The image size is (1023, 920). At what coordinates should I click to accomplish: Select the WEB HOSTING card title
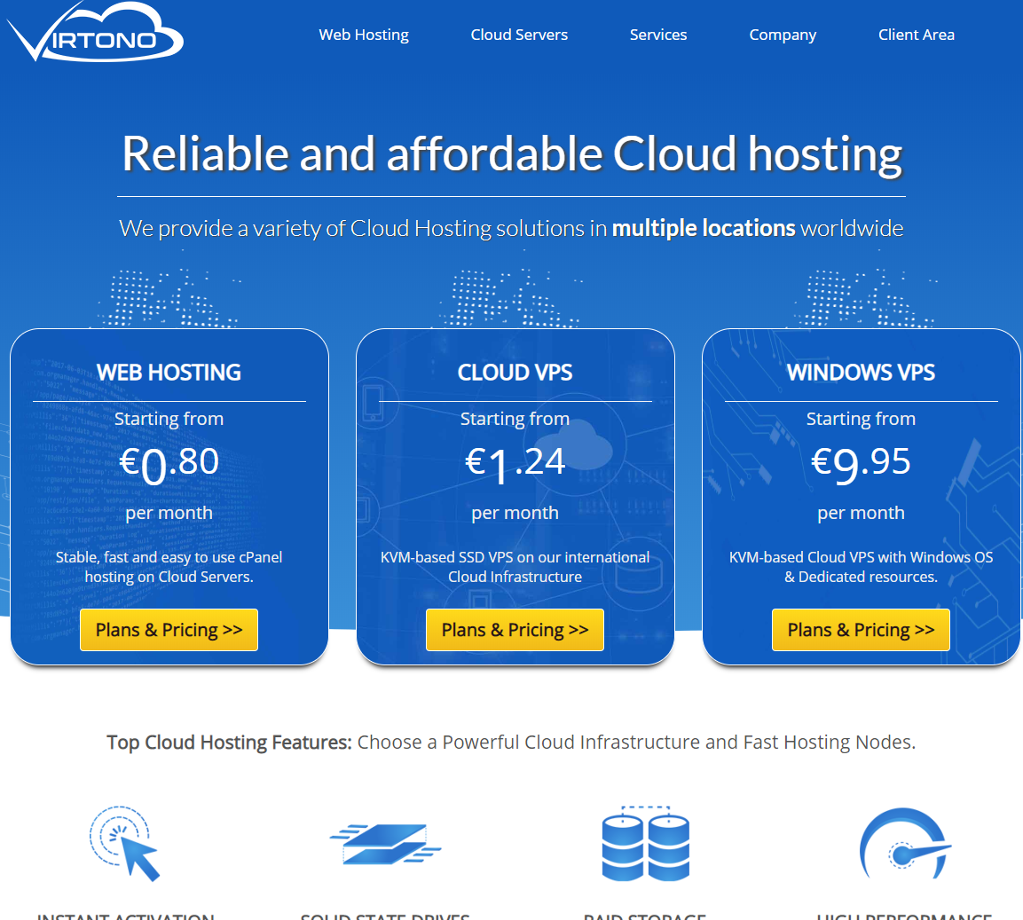[x=169, y=373]
